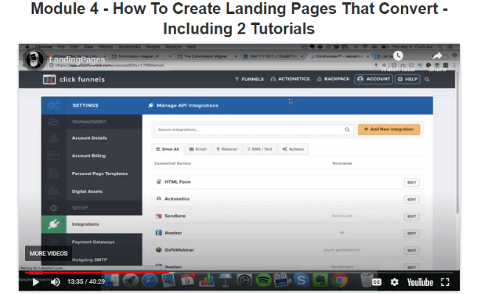Open the FUNNELS menu
479x294 pixels.
point(249,79)
